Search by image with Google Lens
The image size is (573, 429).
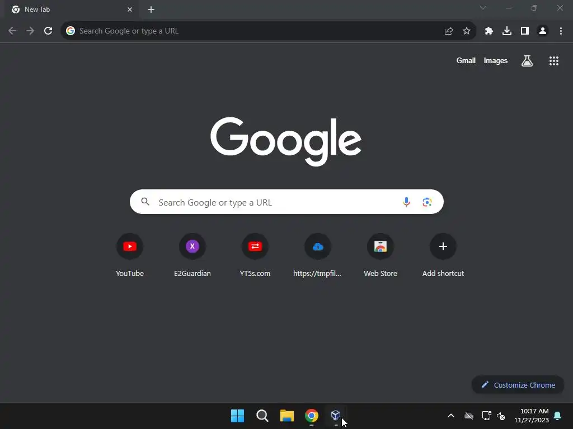[x=427, y=202]
